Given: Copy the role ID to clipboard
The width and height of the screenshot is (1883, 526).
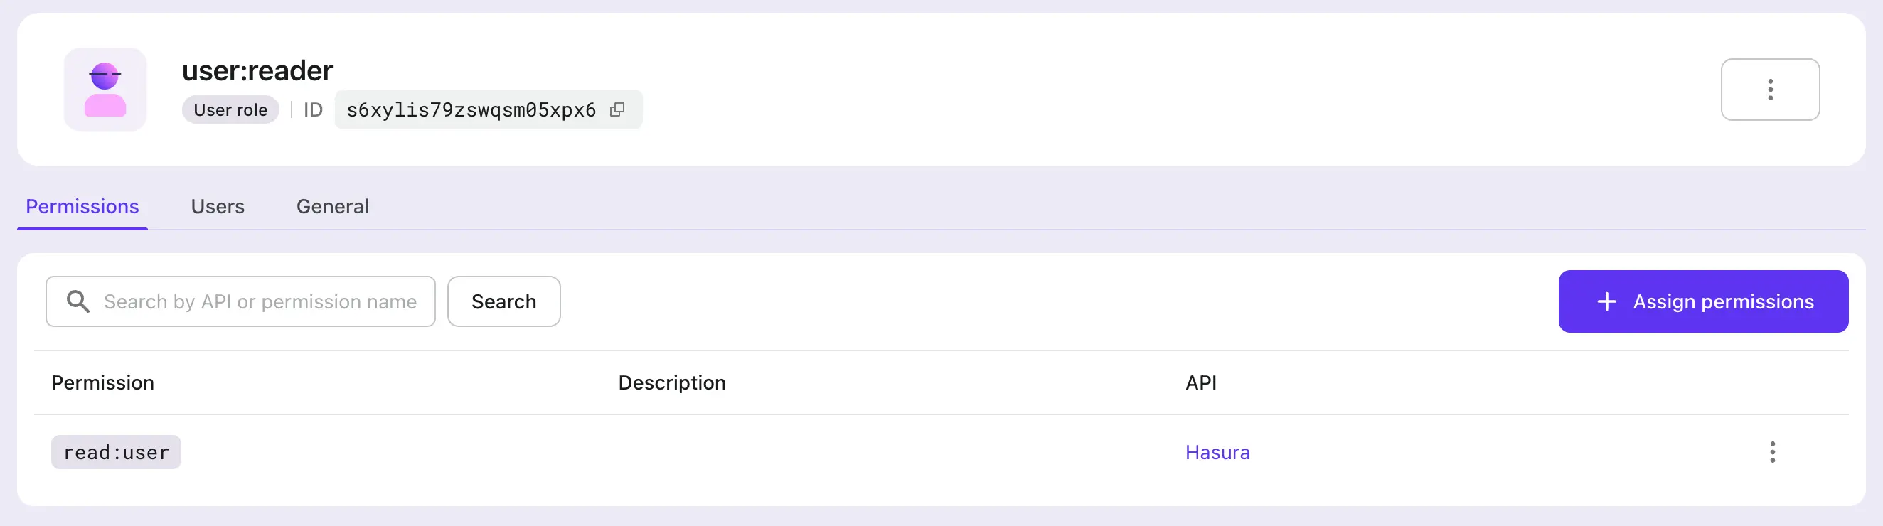Looking at the screenshot, I should pyautogui.click(x=618, y=109).
